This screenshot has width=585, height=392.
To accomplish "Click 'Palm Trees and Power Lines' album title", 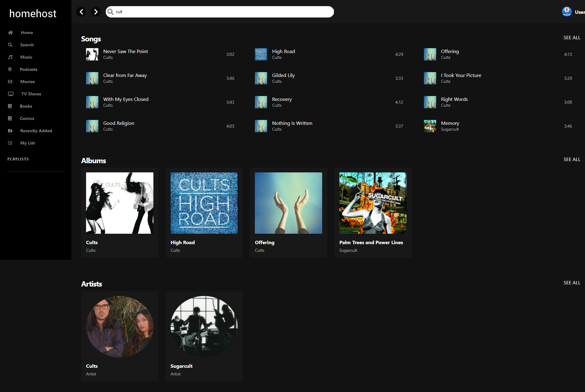I will 371,242.
